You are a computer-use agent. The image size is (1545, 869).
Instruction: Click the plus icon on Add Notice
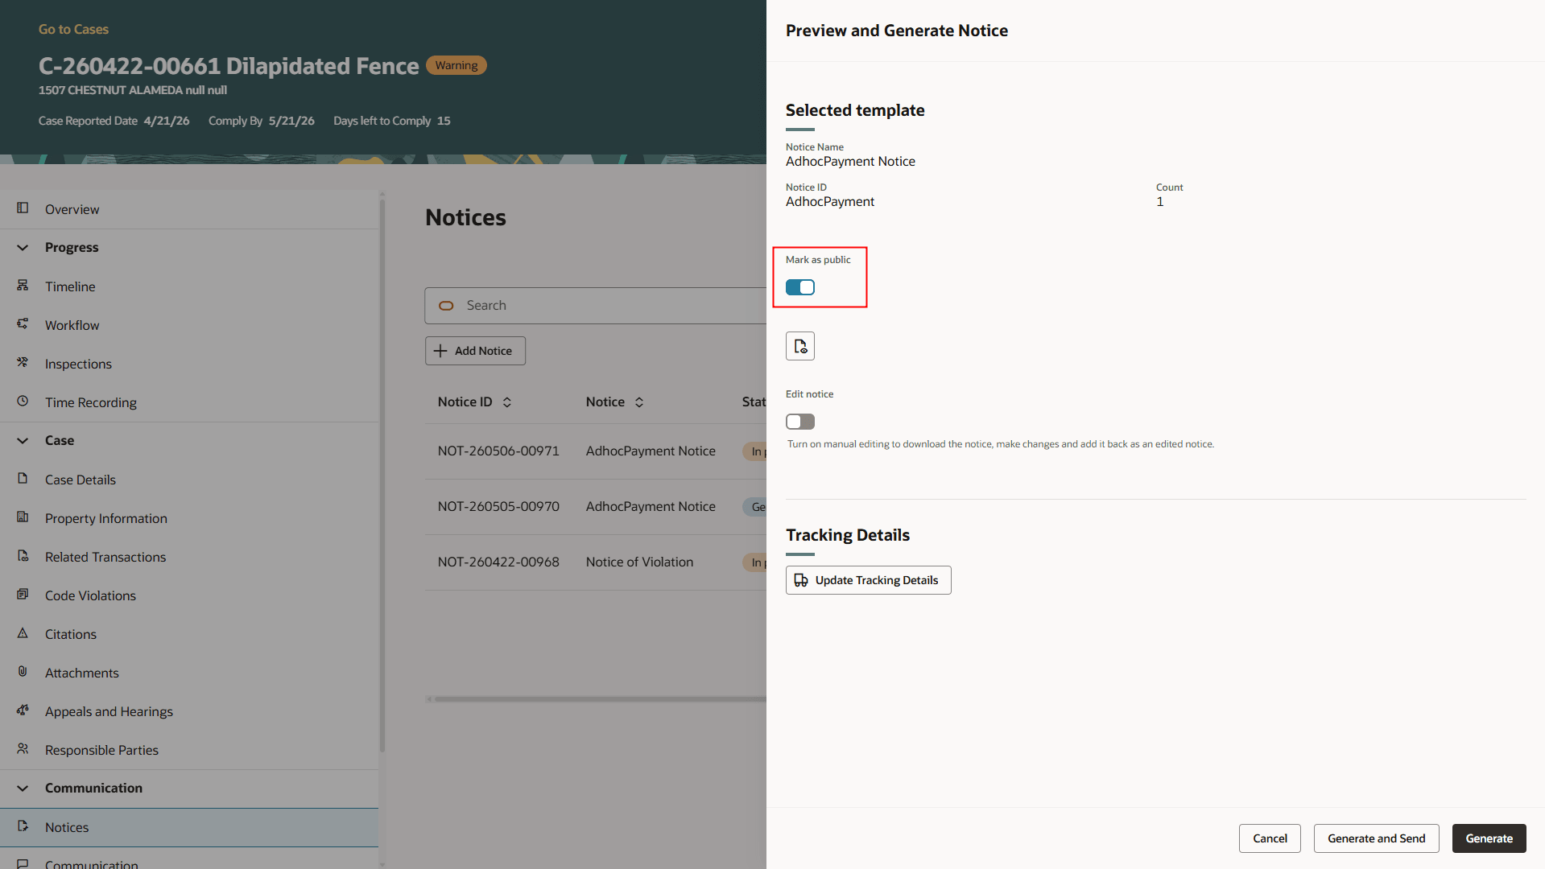440,351
